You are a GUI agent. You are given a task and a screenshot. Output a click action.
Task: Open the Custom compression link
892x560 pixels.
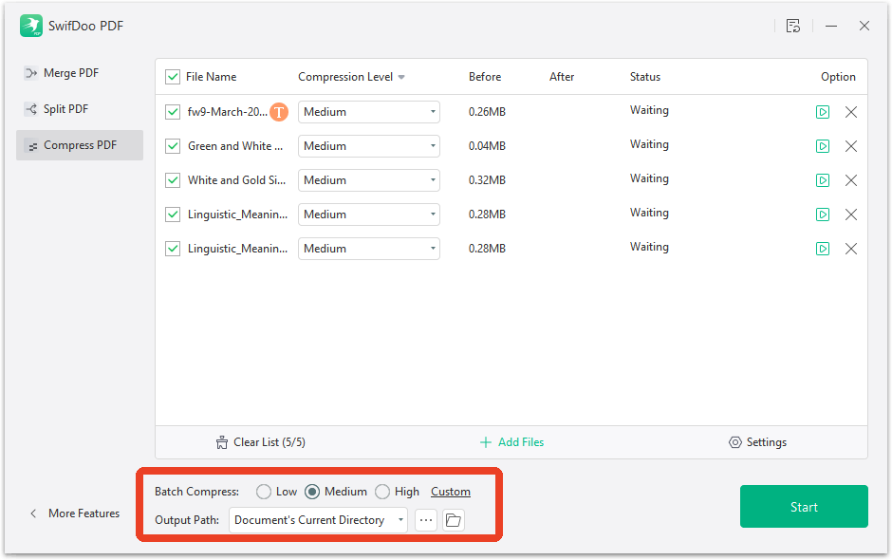click(x=451, y=492)
